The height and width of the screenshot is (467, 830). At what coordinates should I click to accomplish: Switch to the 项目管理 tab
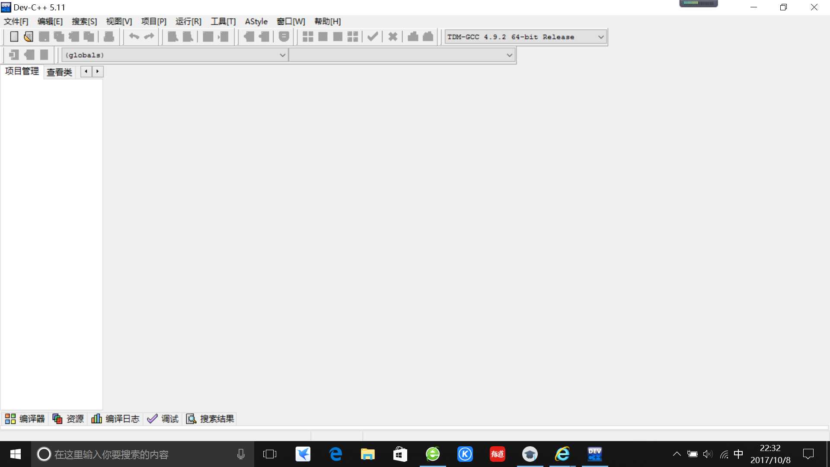pyautogui.click(x=22, y=71)
